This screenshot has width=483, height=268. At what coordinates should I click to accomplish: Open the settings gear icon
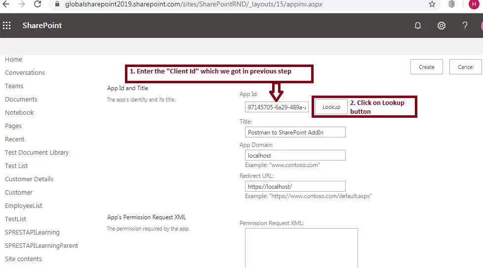(442, 26)
